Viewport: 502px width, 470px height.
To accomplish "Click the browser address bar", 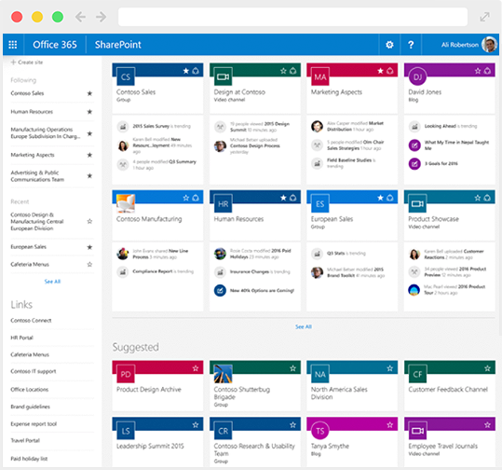I will coord(292,17).
